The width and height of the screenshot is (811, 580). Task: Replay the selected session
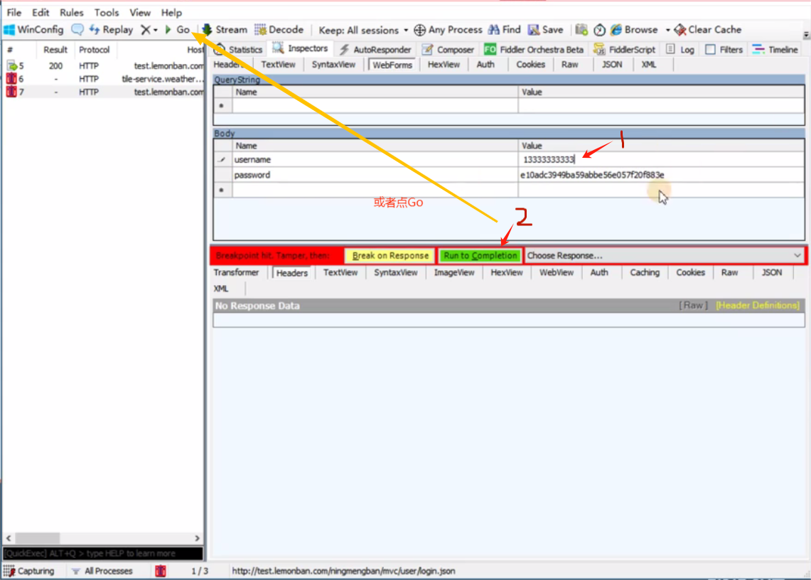point(111,29)
